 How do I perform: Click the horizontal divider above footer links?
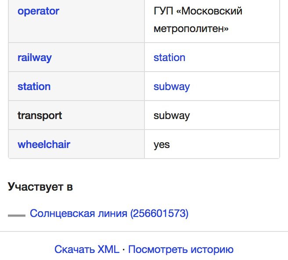[x=144, y=231]
